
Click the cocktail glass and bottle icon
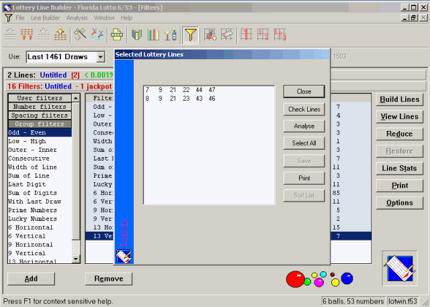(x=170, y=35)
